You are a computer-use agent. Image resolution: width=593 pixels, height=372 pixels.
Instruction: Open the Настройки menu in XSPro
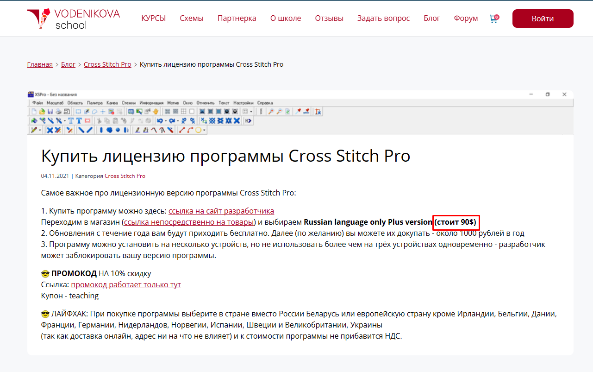click(x=243, y=103)
